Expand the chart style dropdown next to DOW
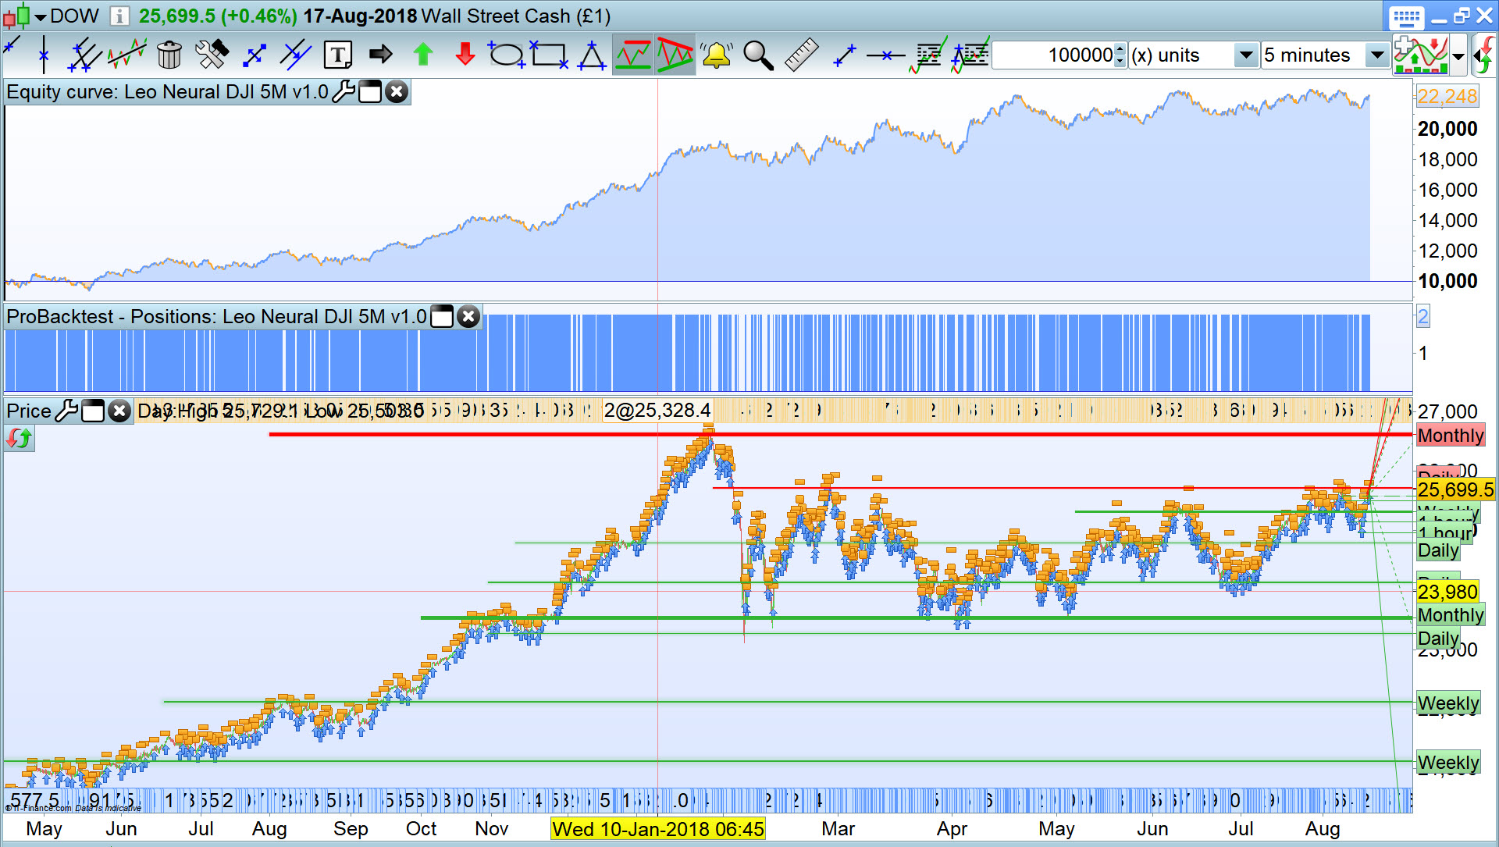The height and width of the screenshot is (847, 1499). 41,16
